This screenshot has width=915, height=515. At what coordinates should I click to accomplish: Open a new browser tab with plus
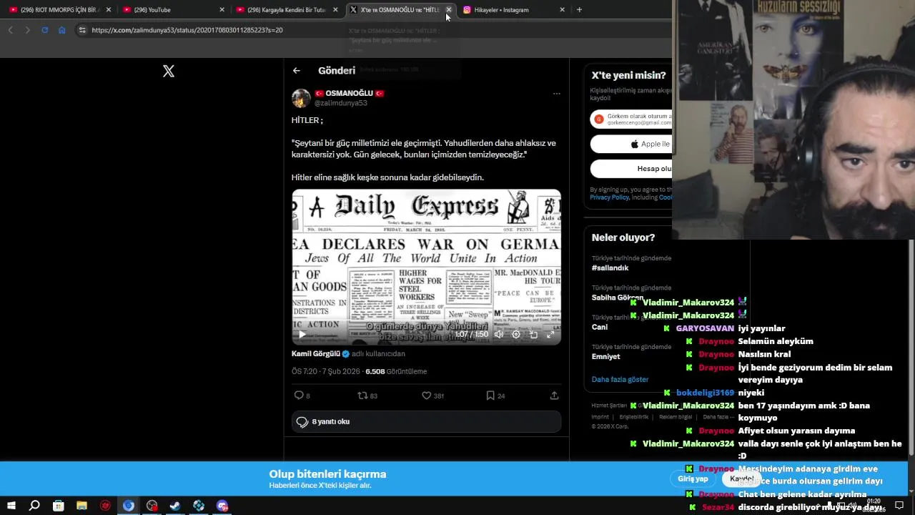[579, 10]
